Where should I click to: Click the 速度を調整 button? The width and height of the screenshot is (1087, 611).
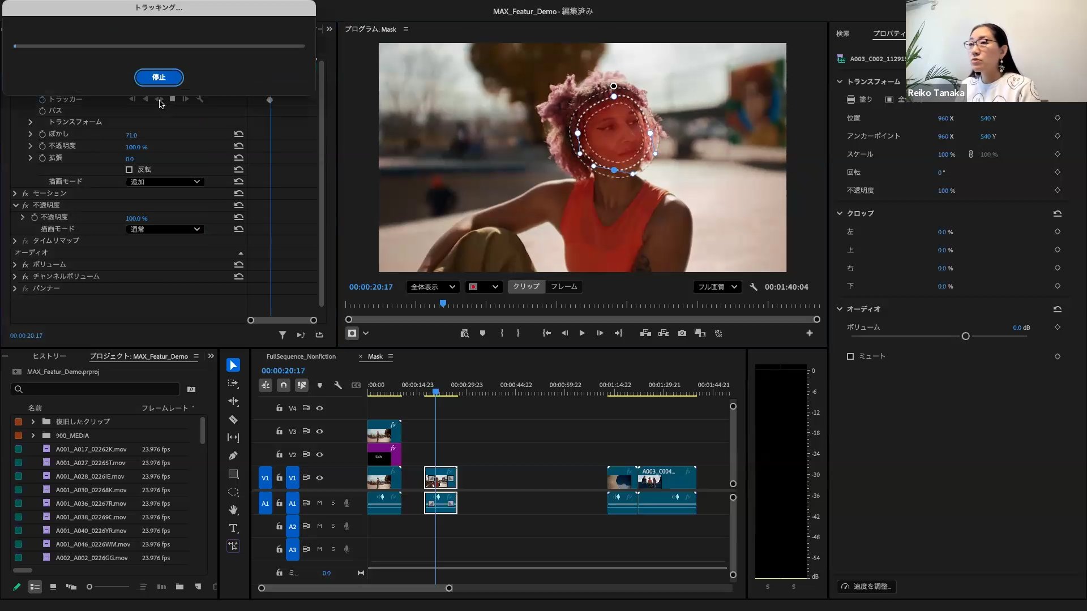866,586
